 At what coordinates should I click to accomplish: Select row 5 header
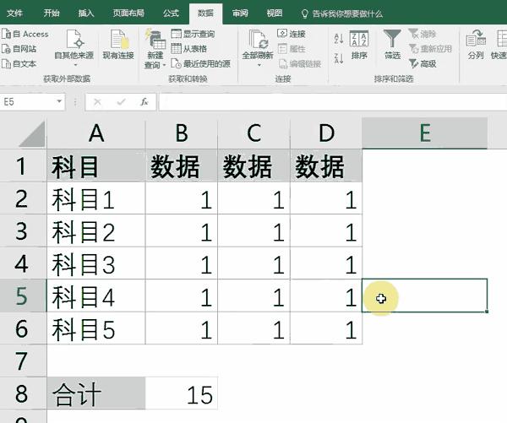23,296
